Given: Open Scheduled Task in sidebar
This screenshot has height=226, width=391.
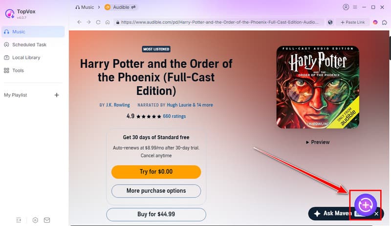Looking at the screenshot, I should 29,44.
